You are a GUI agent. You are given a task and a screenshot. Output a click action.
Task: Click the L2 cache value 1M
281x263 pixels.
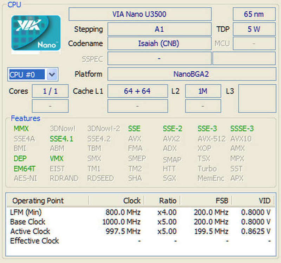tap(203, 91)
